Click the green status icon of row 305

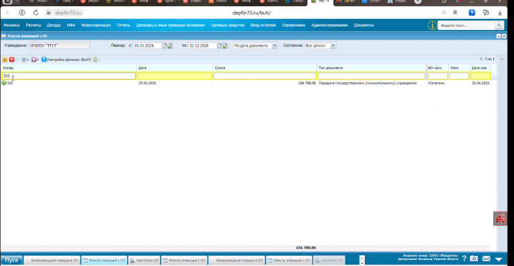[x=4, y=83]
